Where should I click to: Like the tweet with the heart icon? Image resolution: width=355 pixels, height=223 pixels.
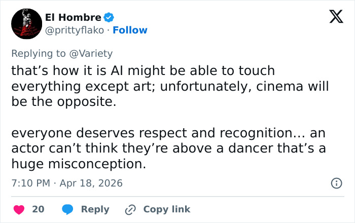click(19, 209)
